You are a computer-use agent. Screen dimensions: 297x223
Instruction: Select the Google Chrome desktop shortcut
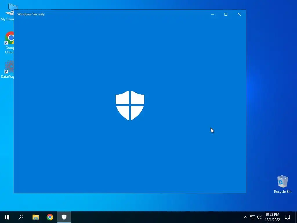pyautogui.click(x=9, y=43)
